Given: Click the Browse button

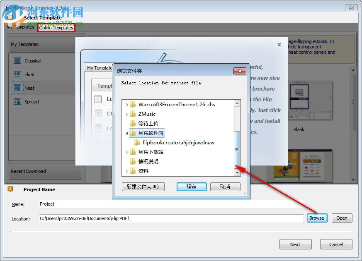Looking at the screenshot, I should (x=317, y=218).
